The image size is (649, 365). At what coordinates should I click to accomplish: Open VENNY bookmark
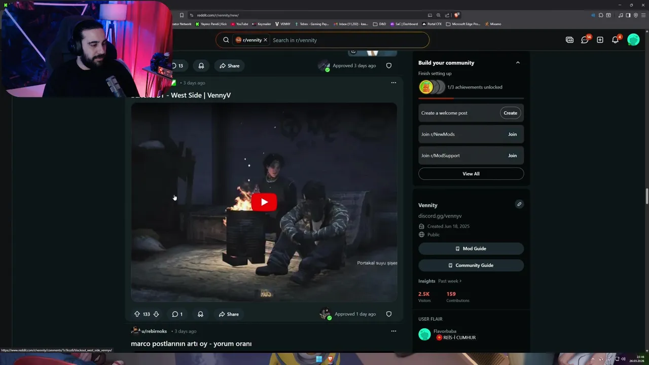(x=283, y=24)
